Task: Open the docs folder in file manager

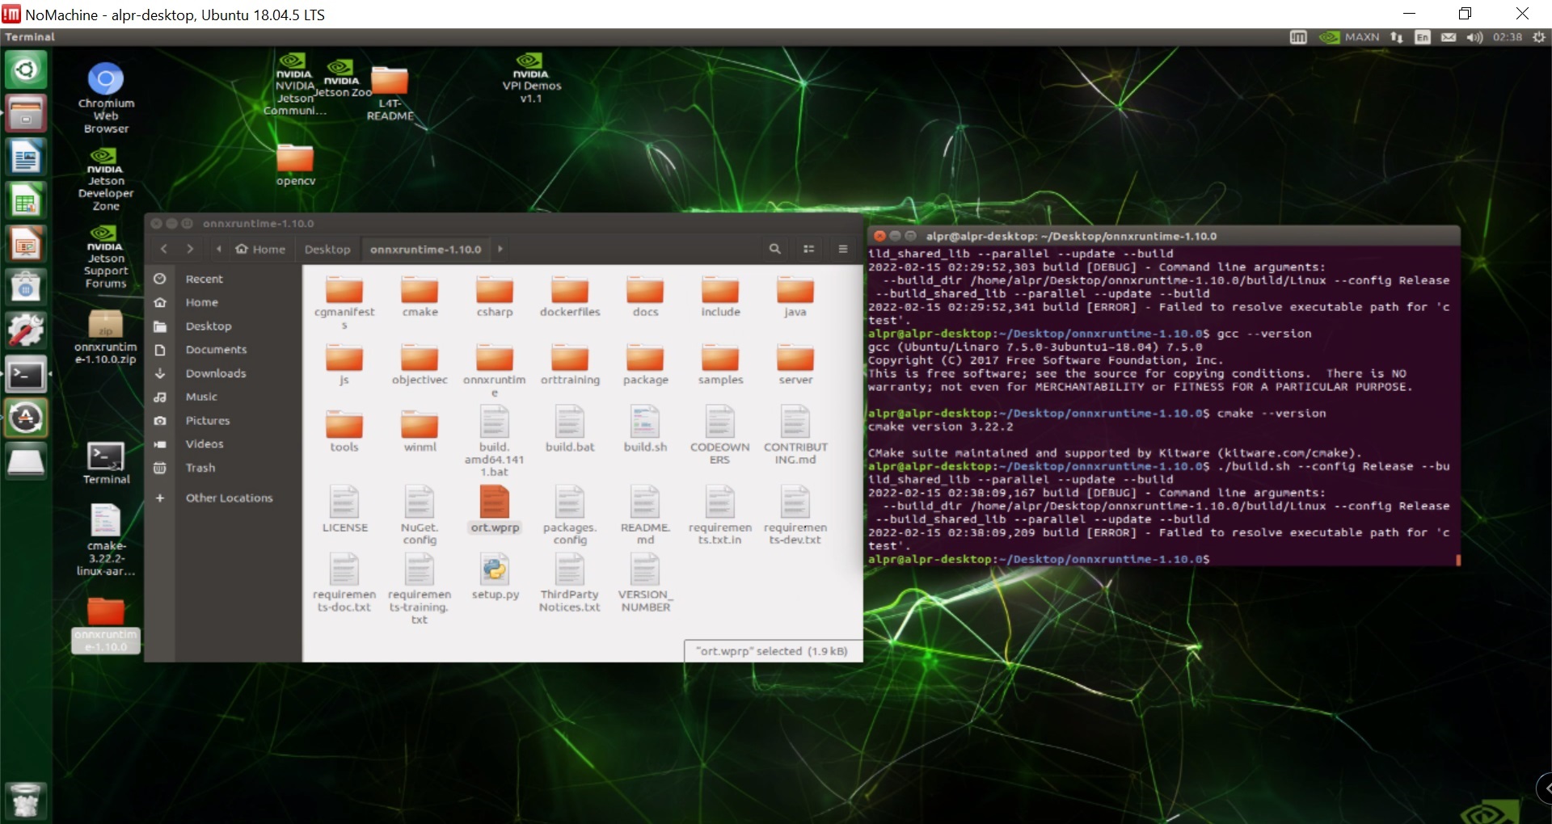Action: [x=645, y=296]
